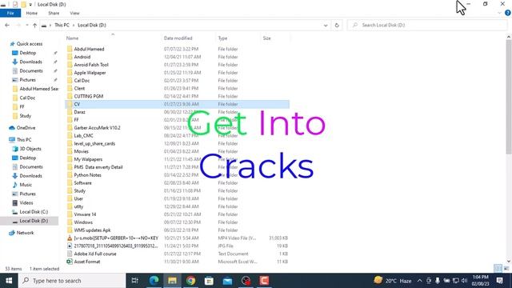The height and width of the screenshot is (288, 512).
Task: Open the notification center icon
Action: [x=499, y=281]
